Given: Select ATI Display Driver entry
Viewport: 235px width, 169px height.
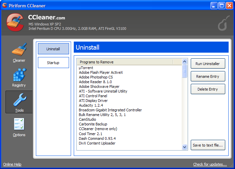Looking at the screenshot, I should pyautogui.click(x=93, y=101).
